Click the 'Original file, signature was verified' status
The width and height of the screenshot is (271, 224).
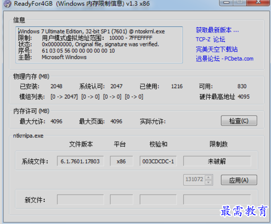tap(117, 44)
